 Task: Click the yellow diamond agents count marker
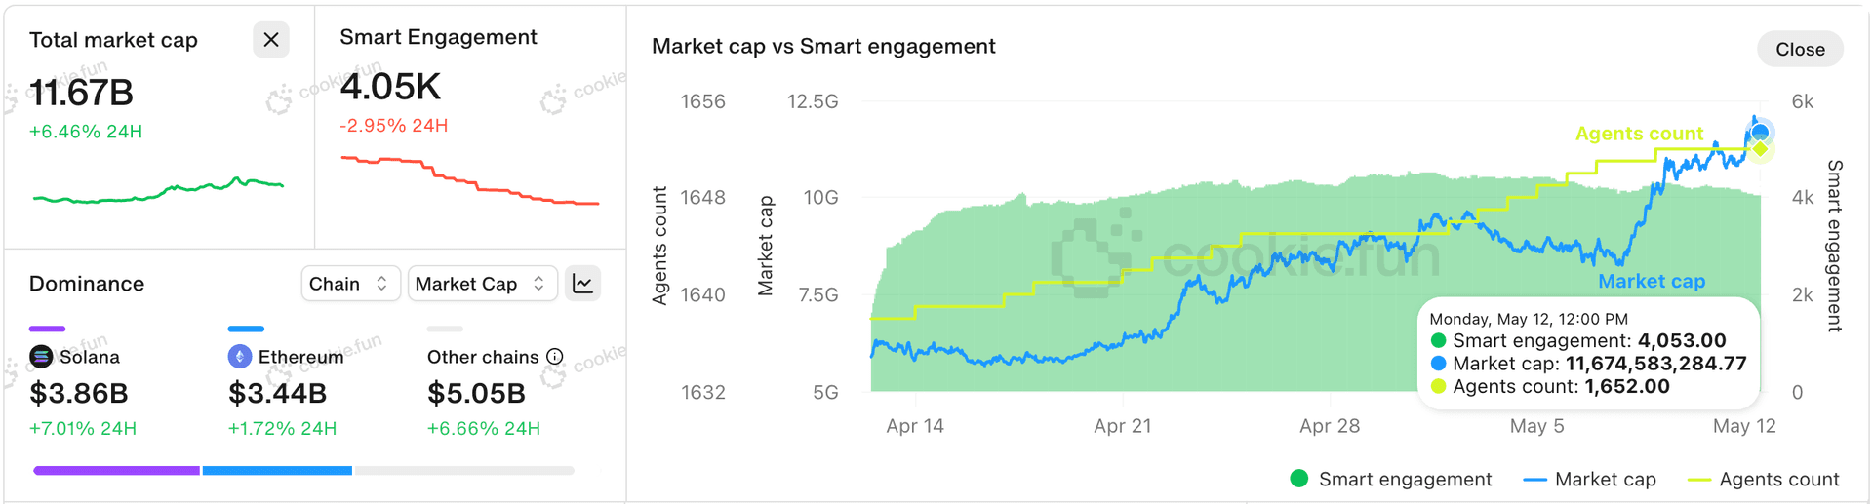click(x=1761, y=150)
